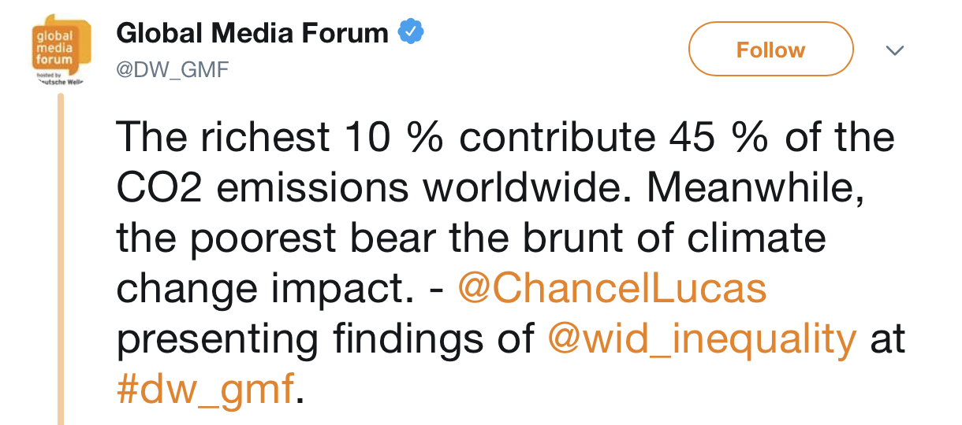The height and width of the screenshot is (425, 962).
Task: Open the Global Media Forum display name
Action: tap(252, 33)
